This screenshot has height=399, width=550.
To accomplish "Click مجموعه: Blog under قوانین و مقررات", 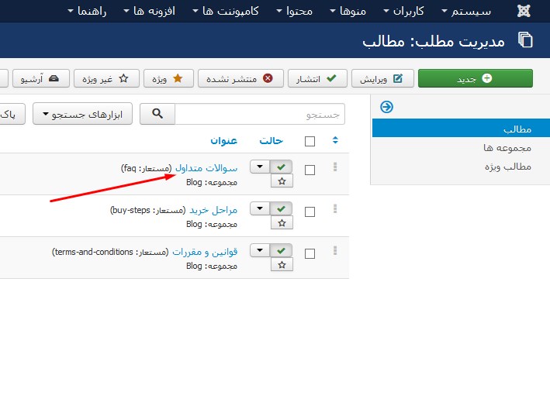I will [212, 267].
